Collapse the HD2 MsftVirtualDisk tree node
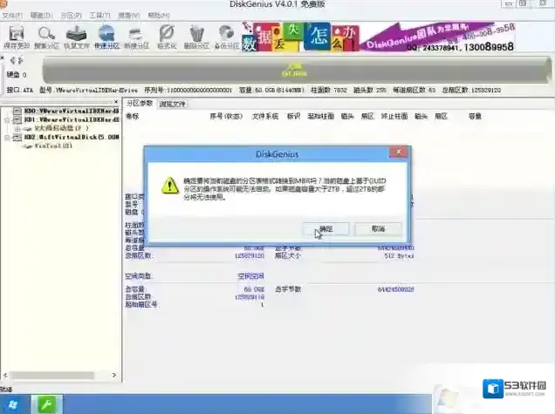The image size is (555, 414). coord(5,137)
